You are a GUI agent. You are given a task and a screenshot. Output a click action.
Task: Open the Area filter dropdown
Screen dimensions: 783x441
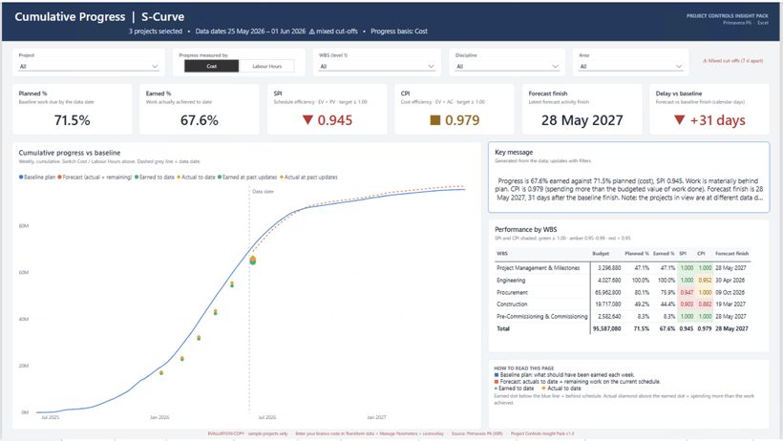(x=630, y=67)
